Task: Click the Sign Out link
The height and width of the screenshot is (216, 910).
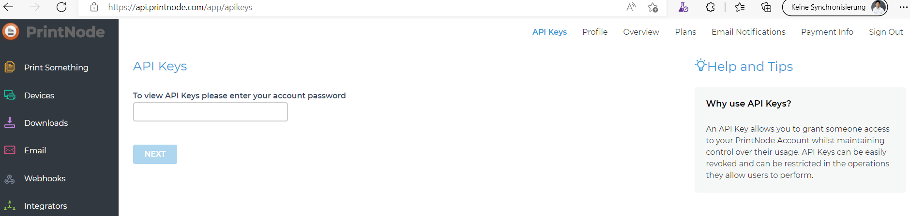Action: point(886,32)
